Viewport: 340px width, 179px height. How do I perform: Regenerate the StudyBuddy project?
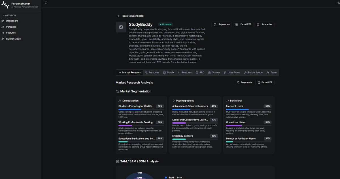pos(221,24)
